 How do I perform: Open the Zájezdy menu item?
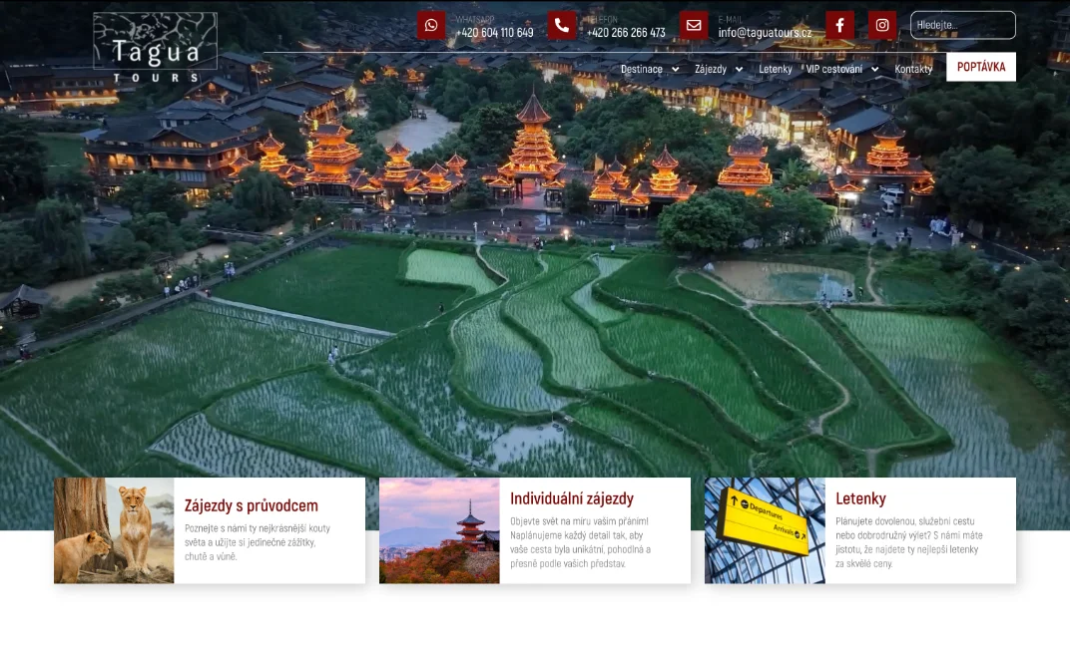[711, 69]
